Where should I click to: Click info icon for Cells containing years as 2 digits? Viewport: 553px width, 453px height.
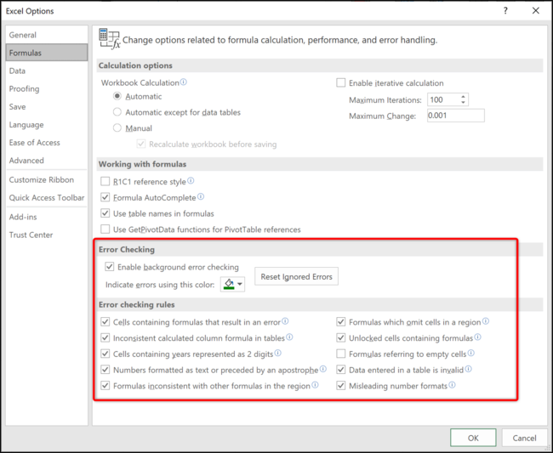click(x=278, y=353)
